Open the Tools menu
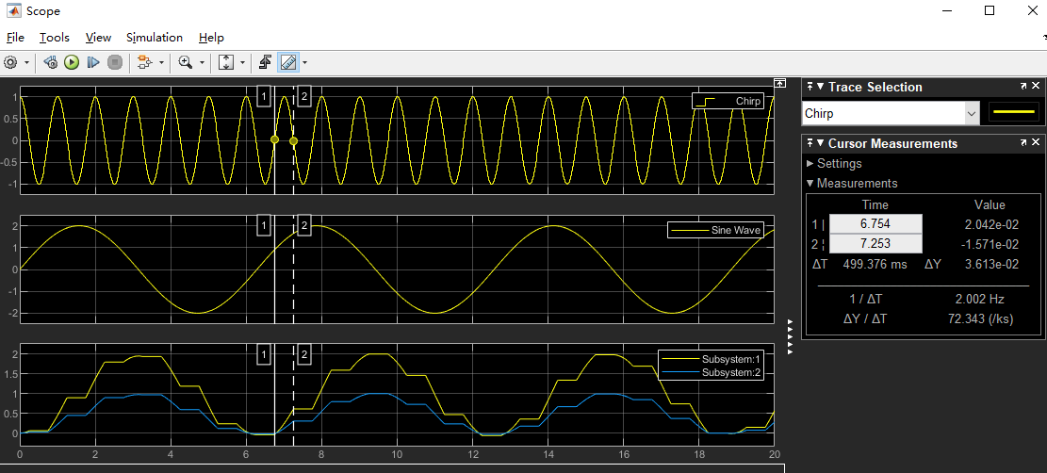 coord(54,38)
